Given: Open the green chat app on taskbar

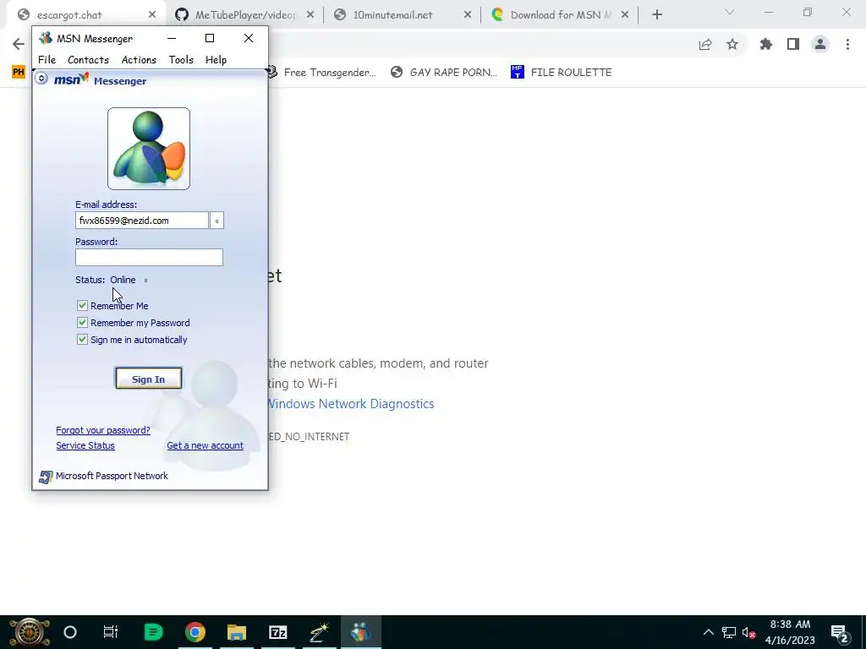Looking at the screenshot, I should [153, 632].
